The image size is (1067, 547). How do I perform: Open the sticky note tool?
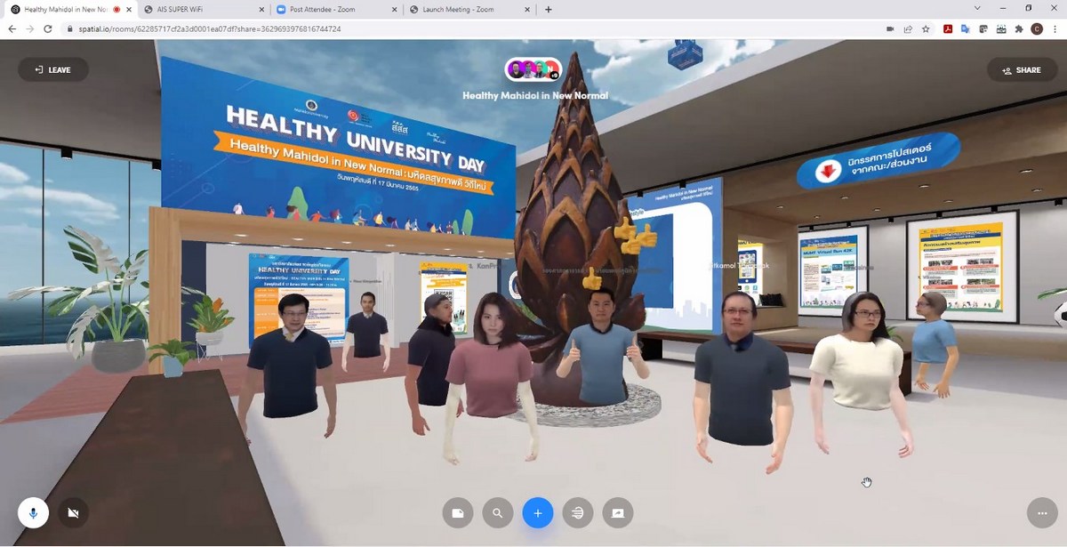457,513
